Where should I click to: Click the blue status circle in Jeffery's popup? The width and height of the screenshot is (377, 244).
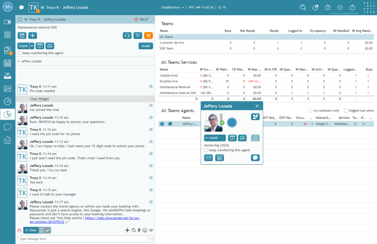pos(232,123)
